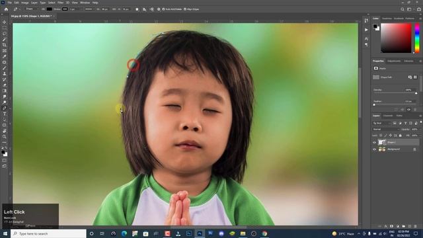Open the workspace switcher icon

point(410,9)
